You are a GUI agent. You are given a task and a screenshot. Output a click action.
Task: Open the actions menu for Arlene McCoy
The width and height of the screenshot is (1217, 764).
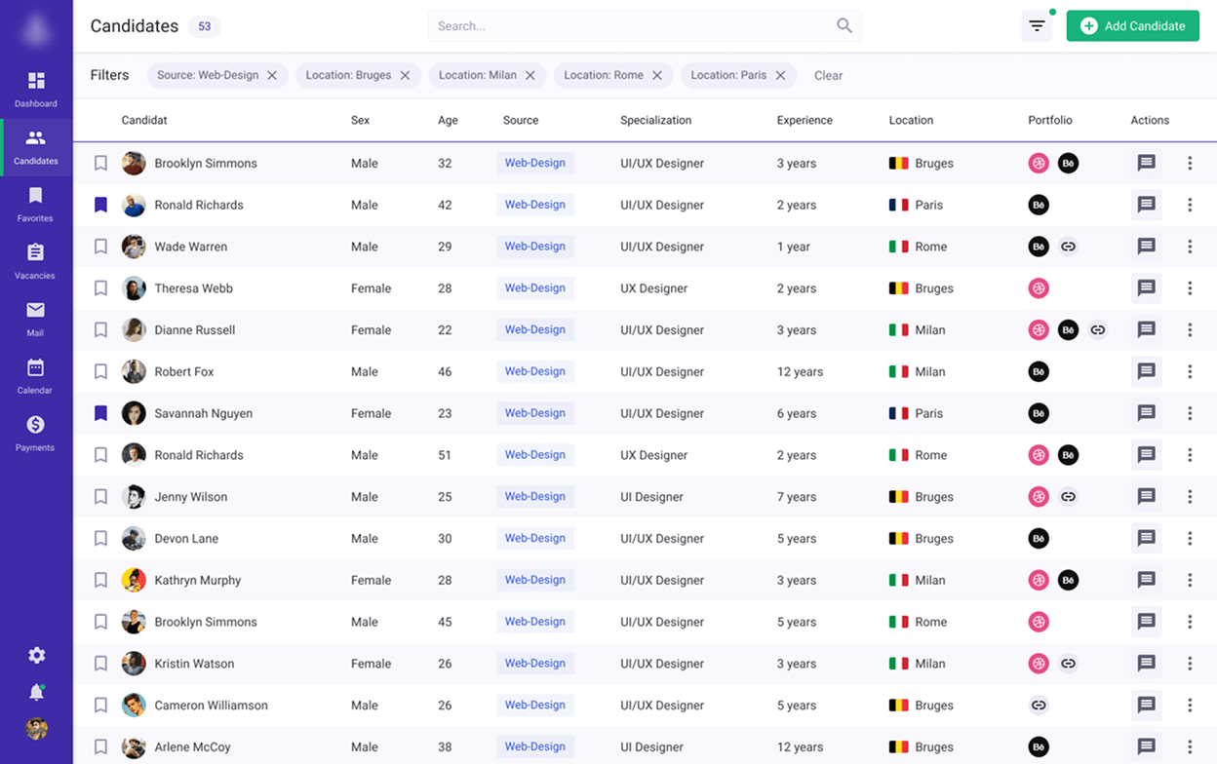coord(1190,746)
